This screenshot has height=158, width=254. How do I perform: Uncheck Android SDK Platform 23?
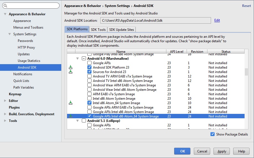tap(89, 67)
